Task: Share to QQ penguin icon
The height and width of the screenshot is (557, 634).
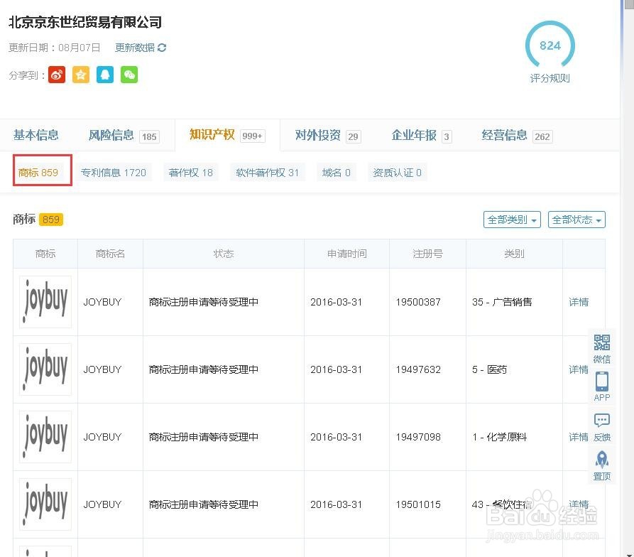Action: point(105,75)
